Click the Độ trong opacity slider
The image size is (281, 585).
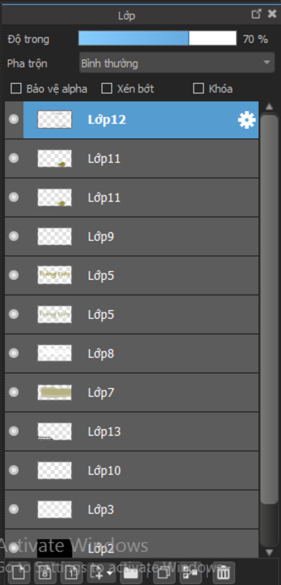157,38
